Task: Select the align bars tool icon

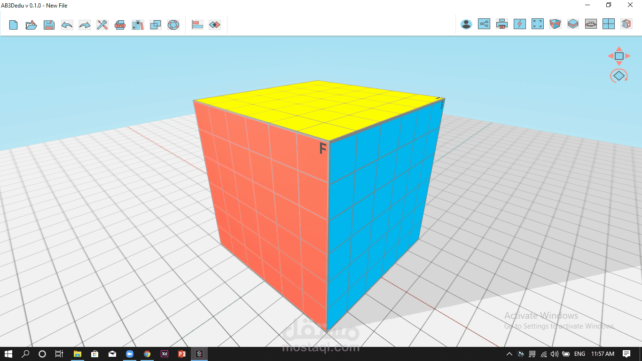Action: tap(198, 25)
